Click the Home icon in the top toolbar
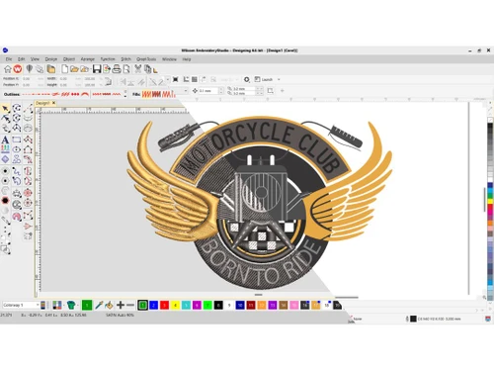 coord(7,69)
